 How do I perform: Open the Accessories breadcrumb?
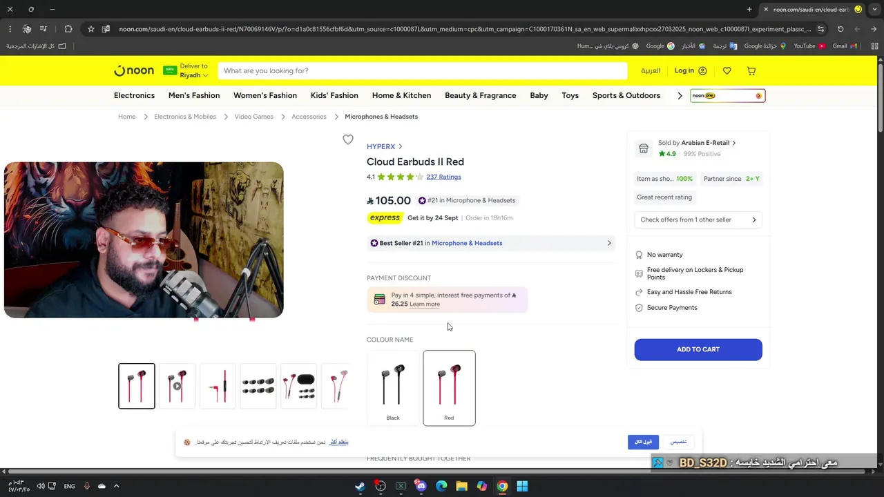(x=309, y=117)
